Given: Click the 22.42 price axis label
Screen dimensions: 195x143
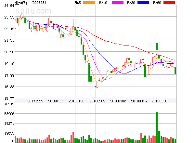Looking at the screenshot, I should (x=9, y=29).
